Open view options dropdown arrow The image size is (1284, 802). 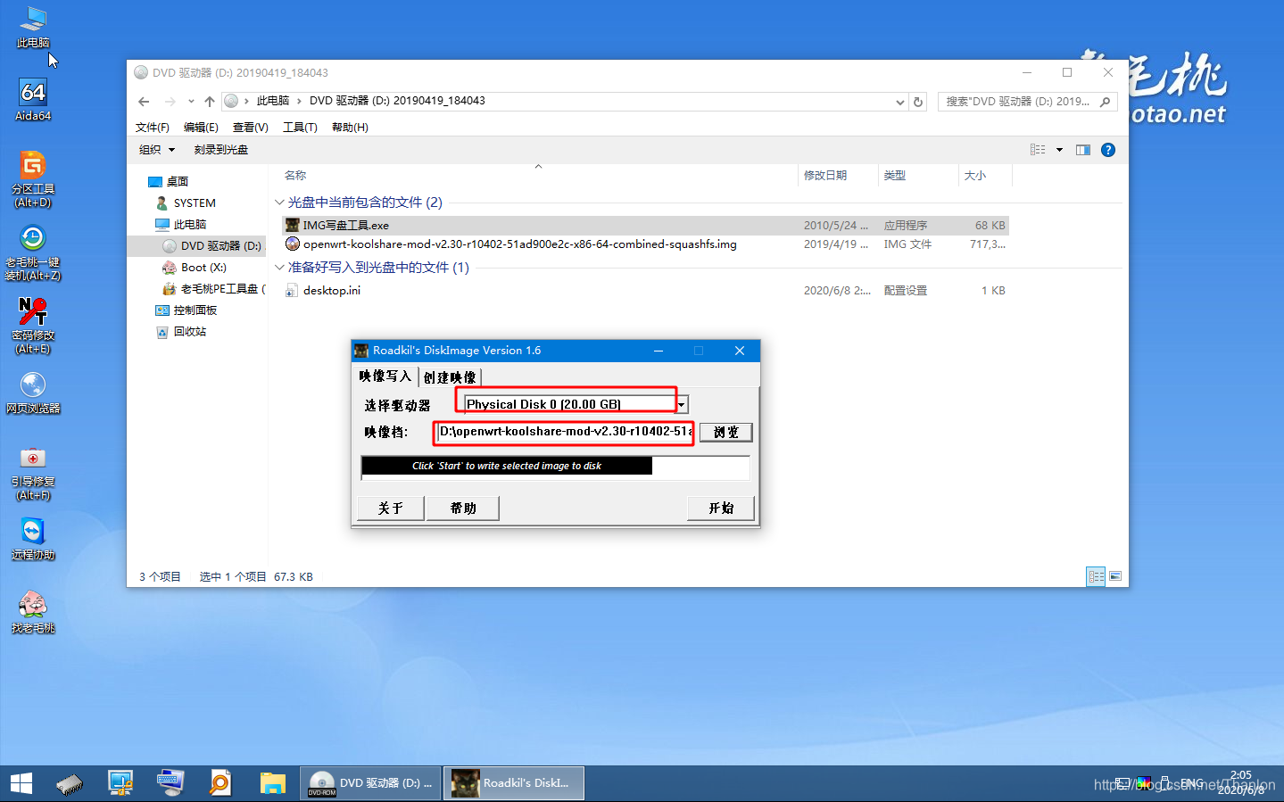[1059, 150]
